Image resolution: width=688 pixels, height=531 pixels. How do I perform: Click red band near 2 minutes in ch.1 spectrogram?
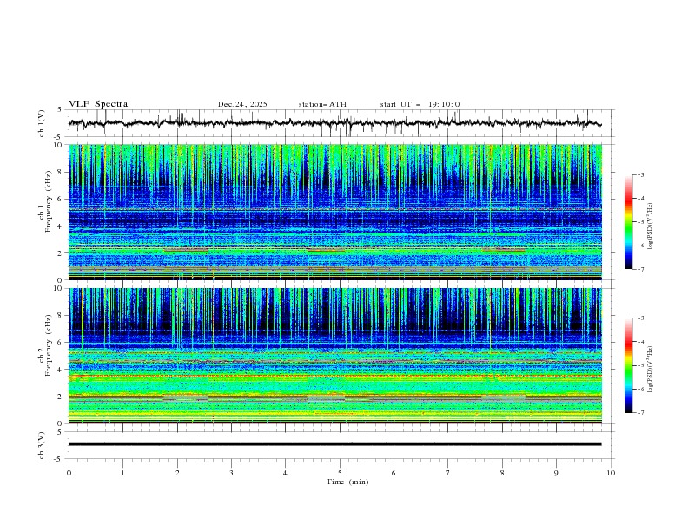click(x=186, y=250)
